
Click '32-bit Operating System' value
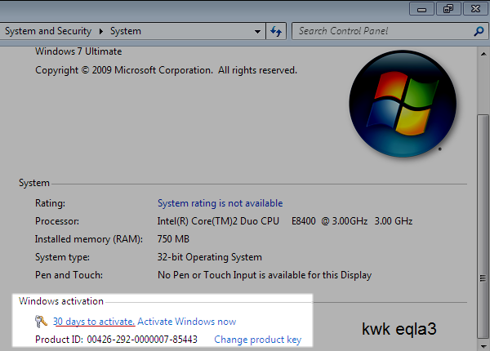point(209,257)
